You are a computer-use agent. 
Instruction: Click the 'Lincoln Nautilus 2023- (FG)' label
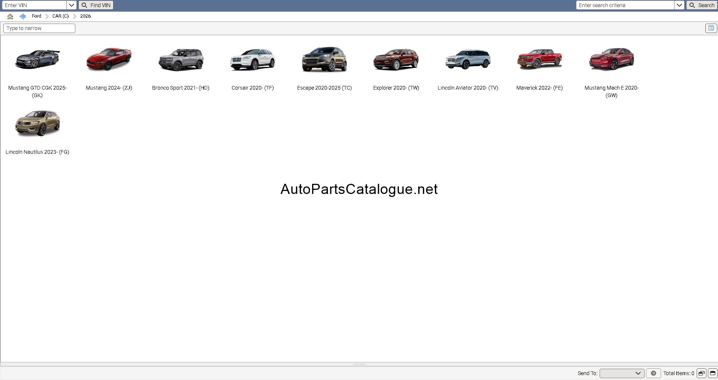[37, 152]
